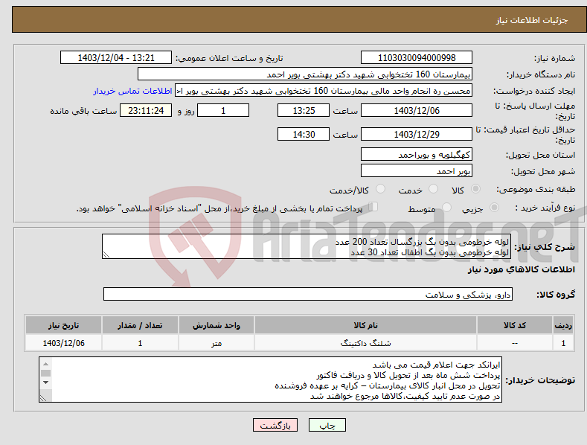Click the need number field 1103030094000998
The image size is (587, 445).
coord(417,58)
